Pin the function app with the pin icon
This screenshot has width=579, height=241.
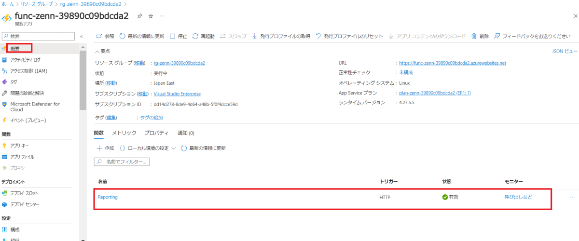139,16
